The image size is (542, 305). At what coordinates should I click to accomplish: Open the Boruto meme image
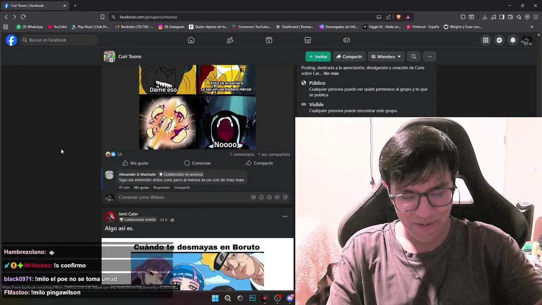click(x=197, y=264)
